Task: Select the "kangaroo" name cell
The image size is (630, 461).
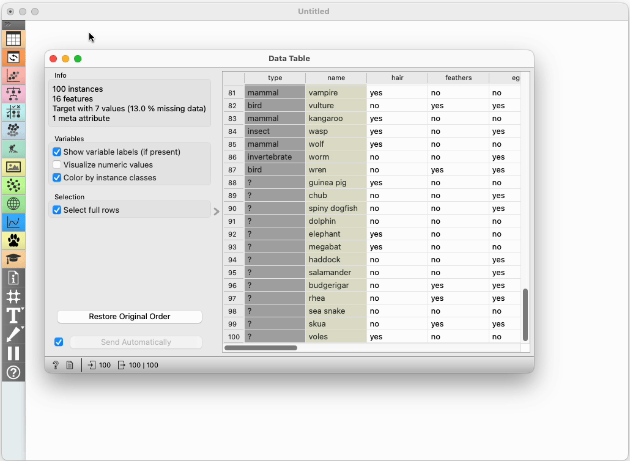Action: 336,119
